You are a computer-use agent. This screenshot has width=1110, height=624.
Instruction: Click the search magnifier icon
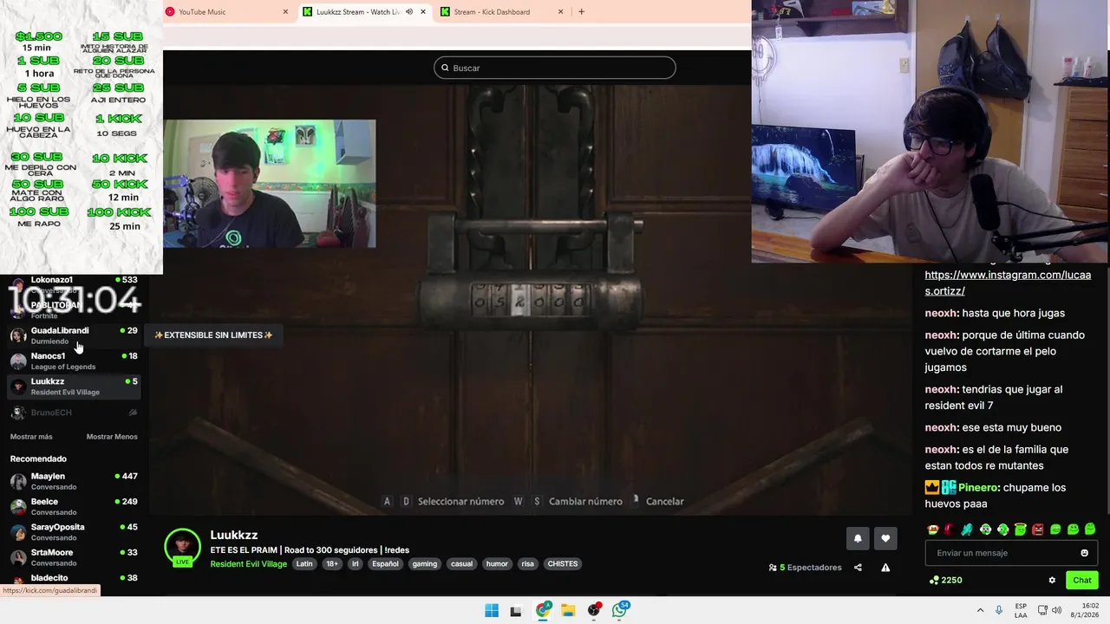click(x=445, y=68)
